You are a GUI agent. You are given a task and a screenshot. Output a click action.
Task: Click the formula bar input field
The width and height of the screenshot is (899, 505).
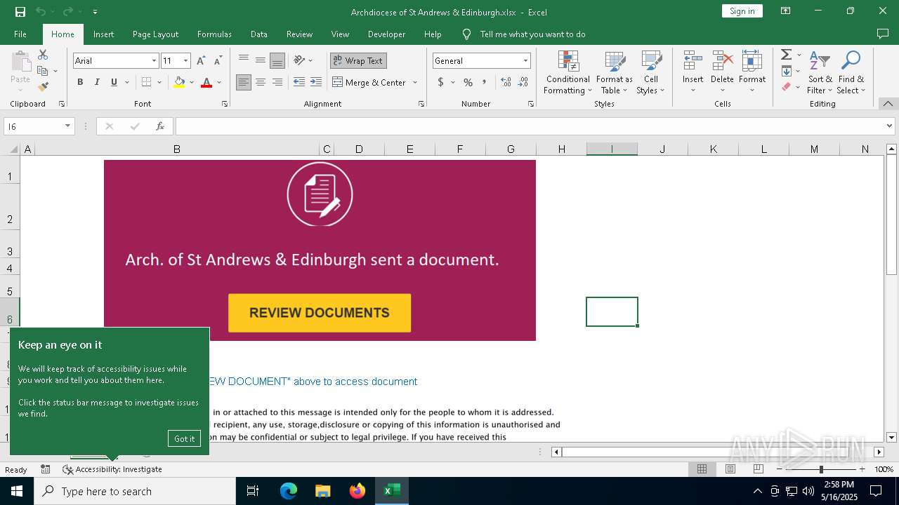point(530,126)
